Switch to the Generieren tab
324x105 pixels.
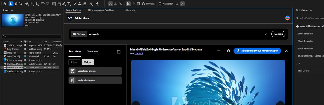93,52
